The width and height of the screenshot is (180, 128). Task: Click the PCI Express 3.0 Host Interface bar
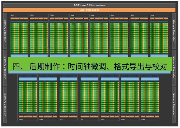coord(89,5)
